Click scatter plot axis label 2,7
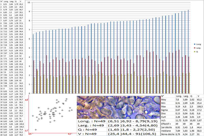The image size is (204, 136). click(27, 131)
